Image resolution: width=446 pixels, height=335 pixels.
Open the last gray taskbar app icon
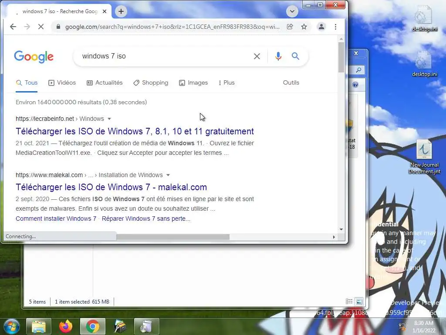[x=147, y=326]
